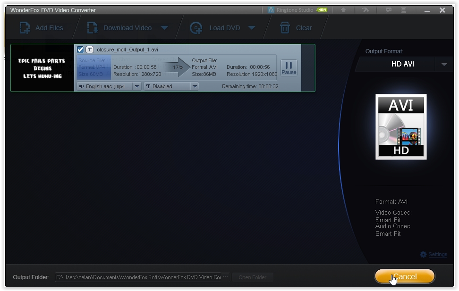The width and height of the screenshot is (459, 291).
Task: Click the closure_mp4_Output_1.avi filename
Action: click(127, 50)
